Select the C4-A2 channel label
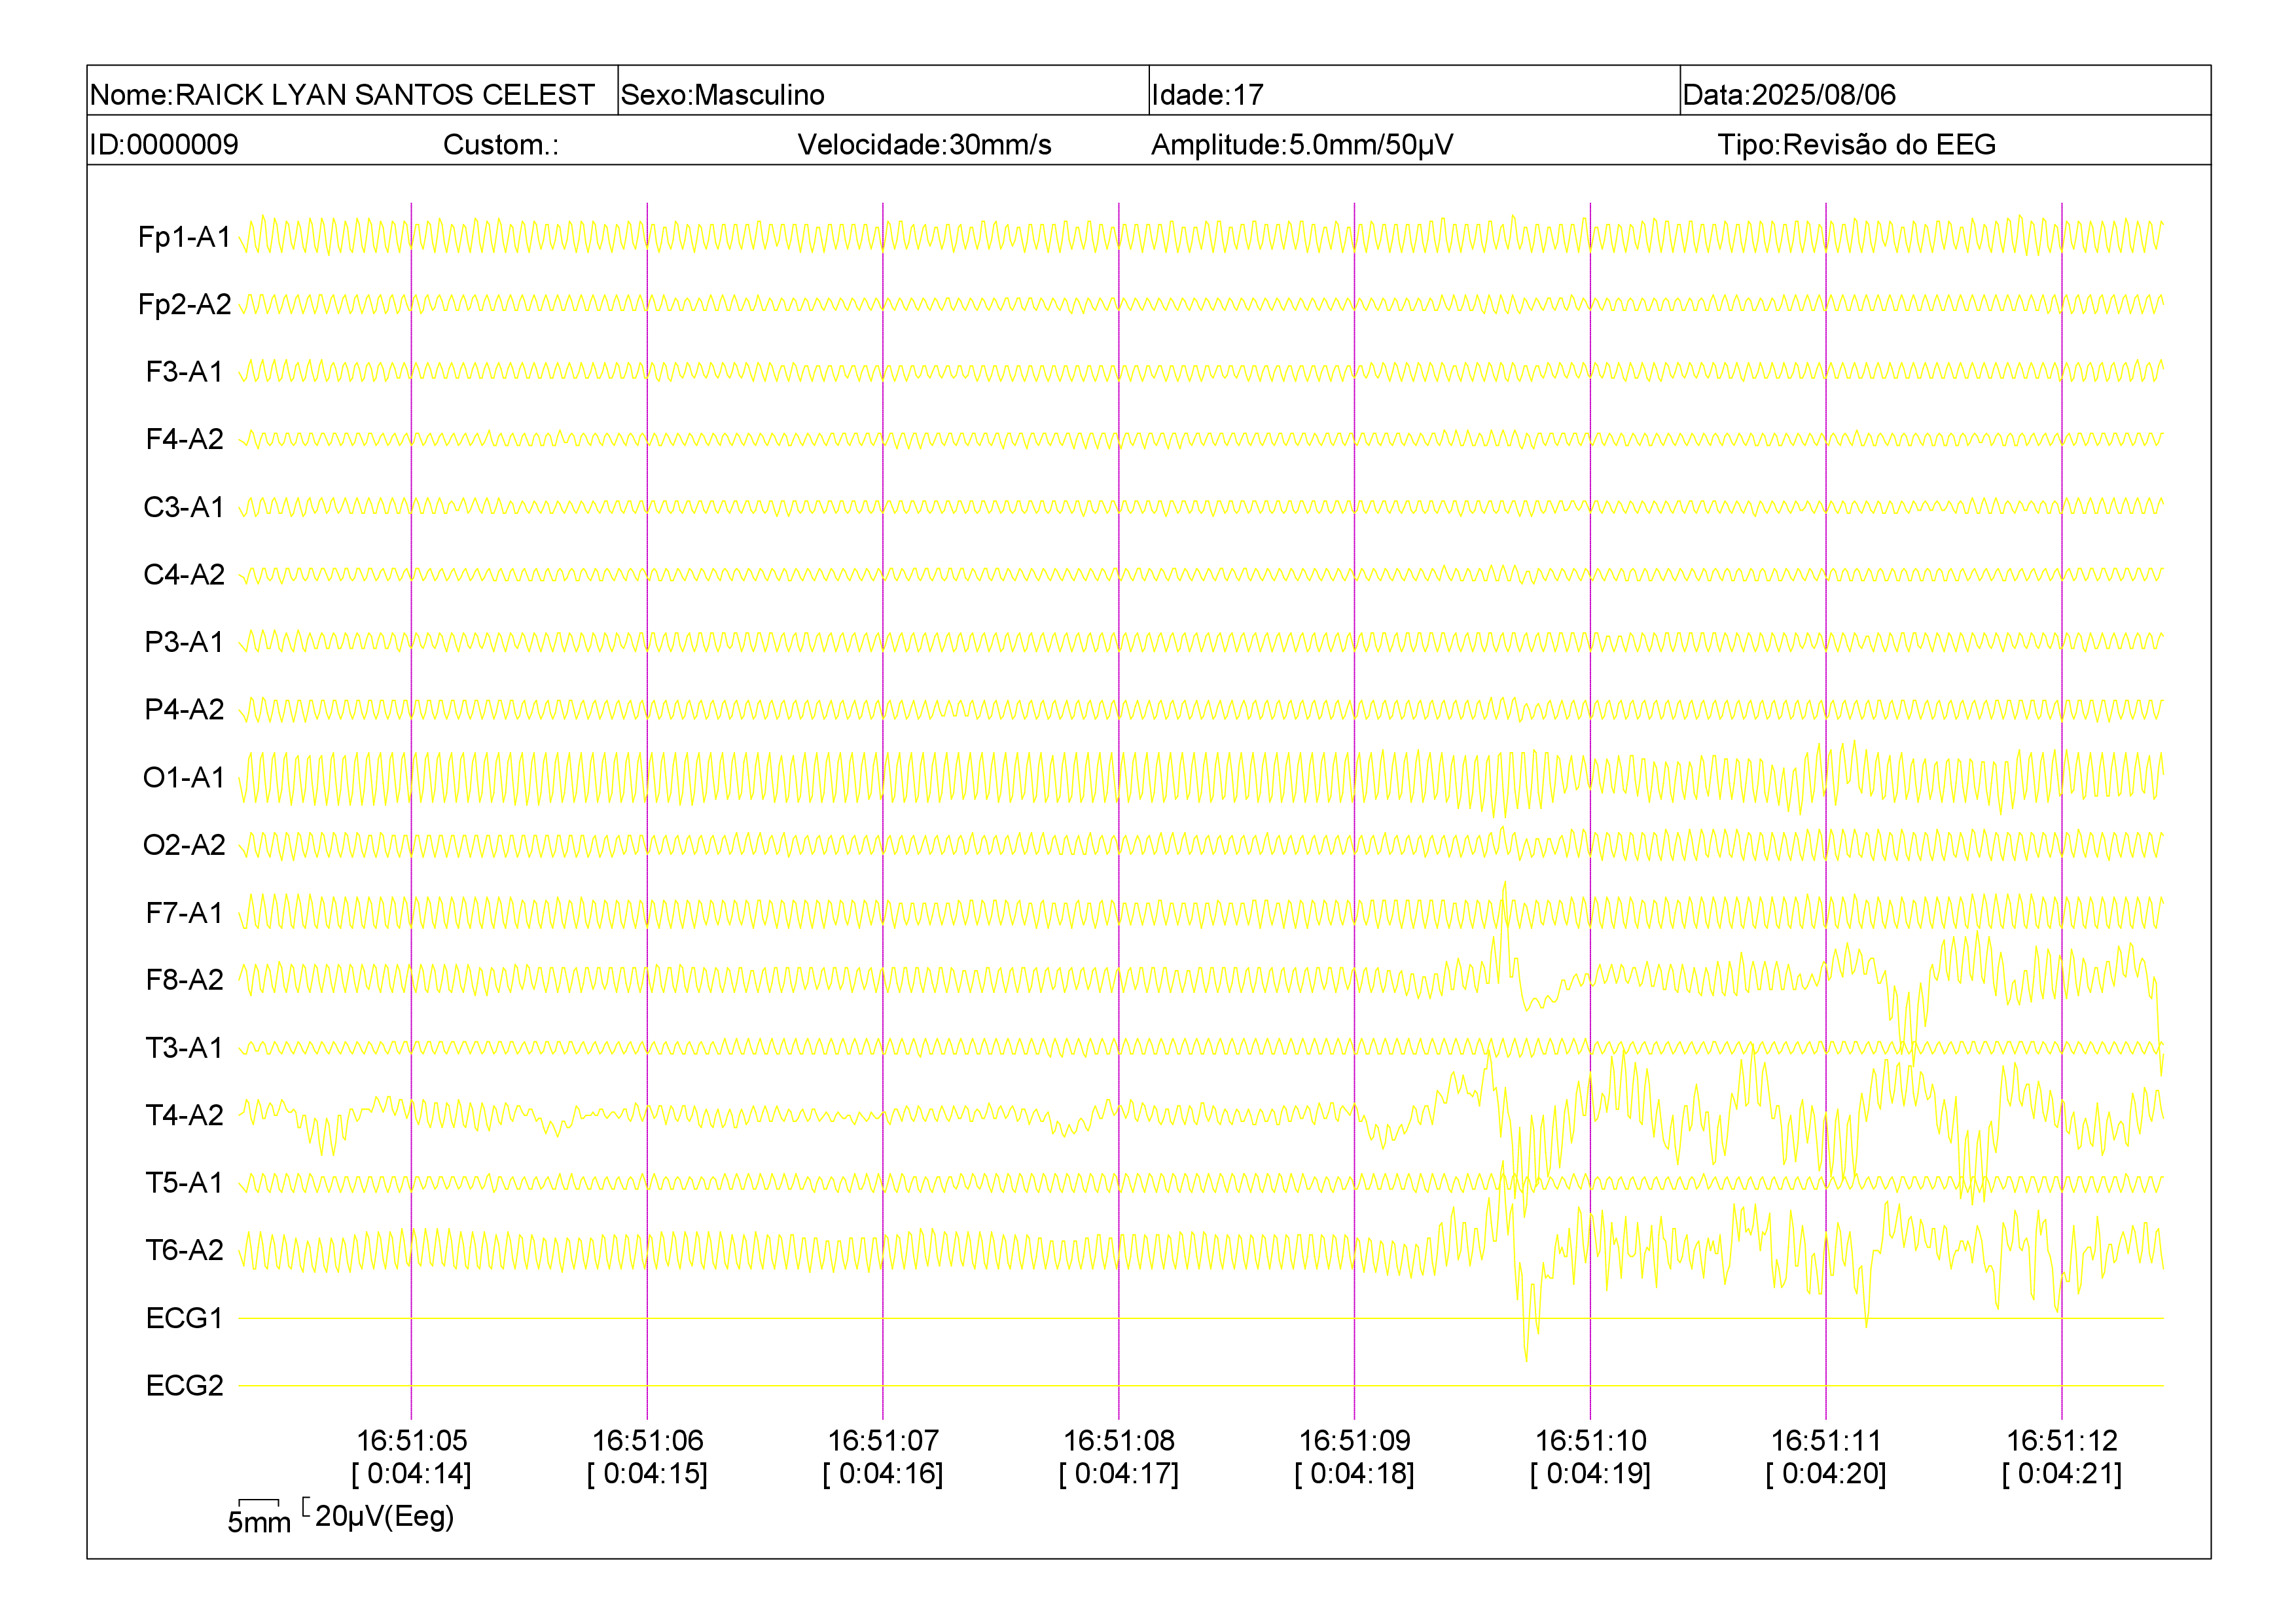2296x1624 pixels. (184, 574)
